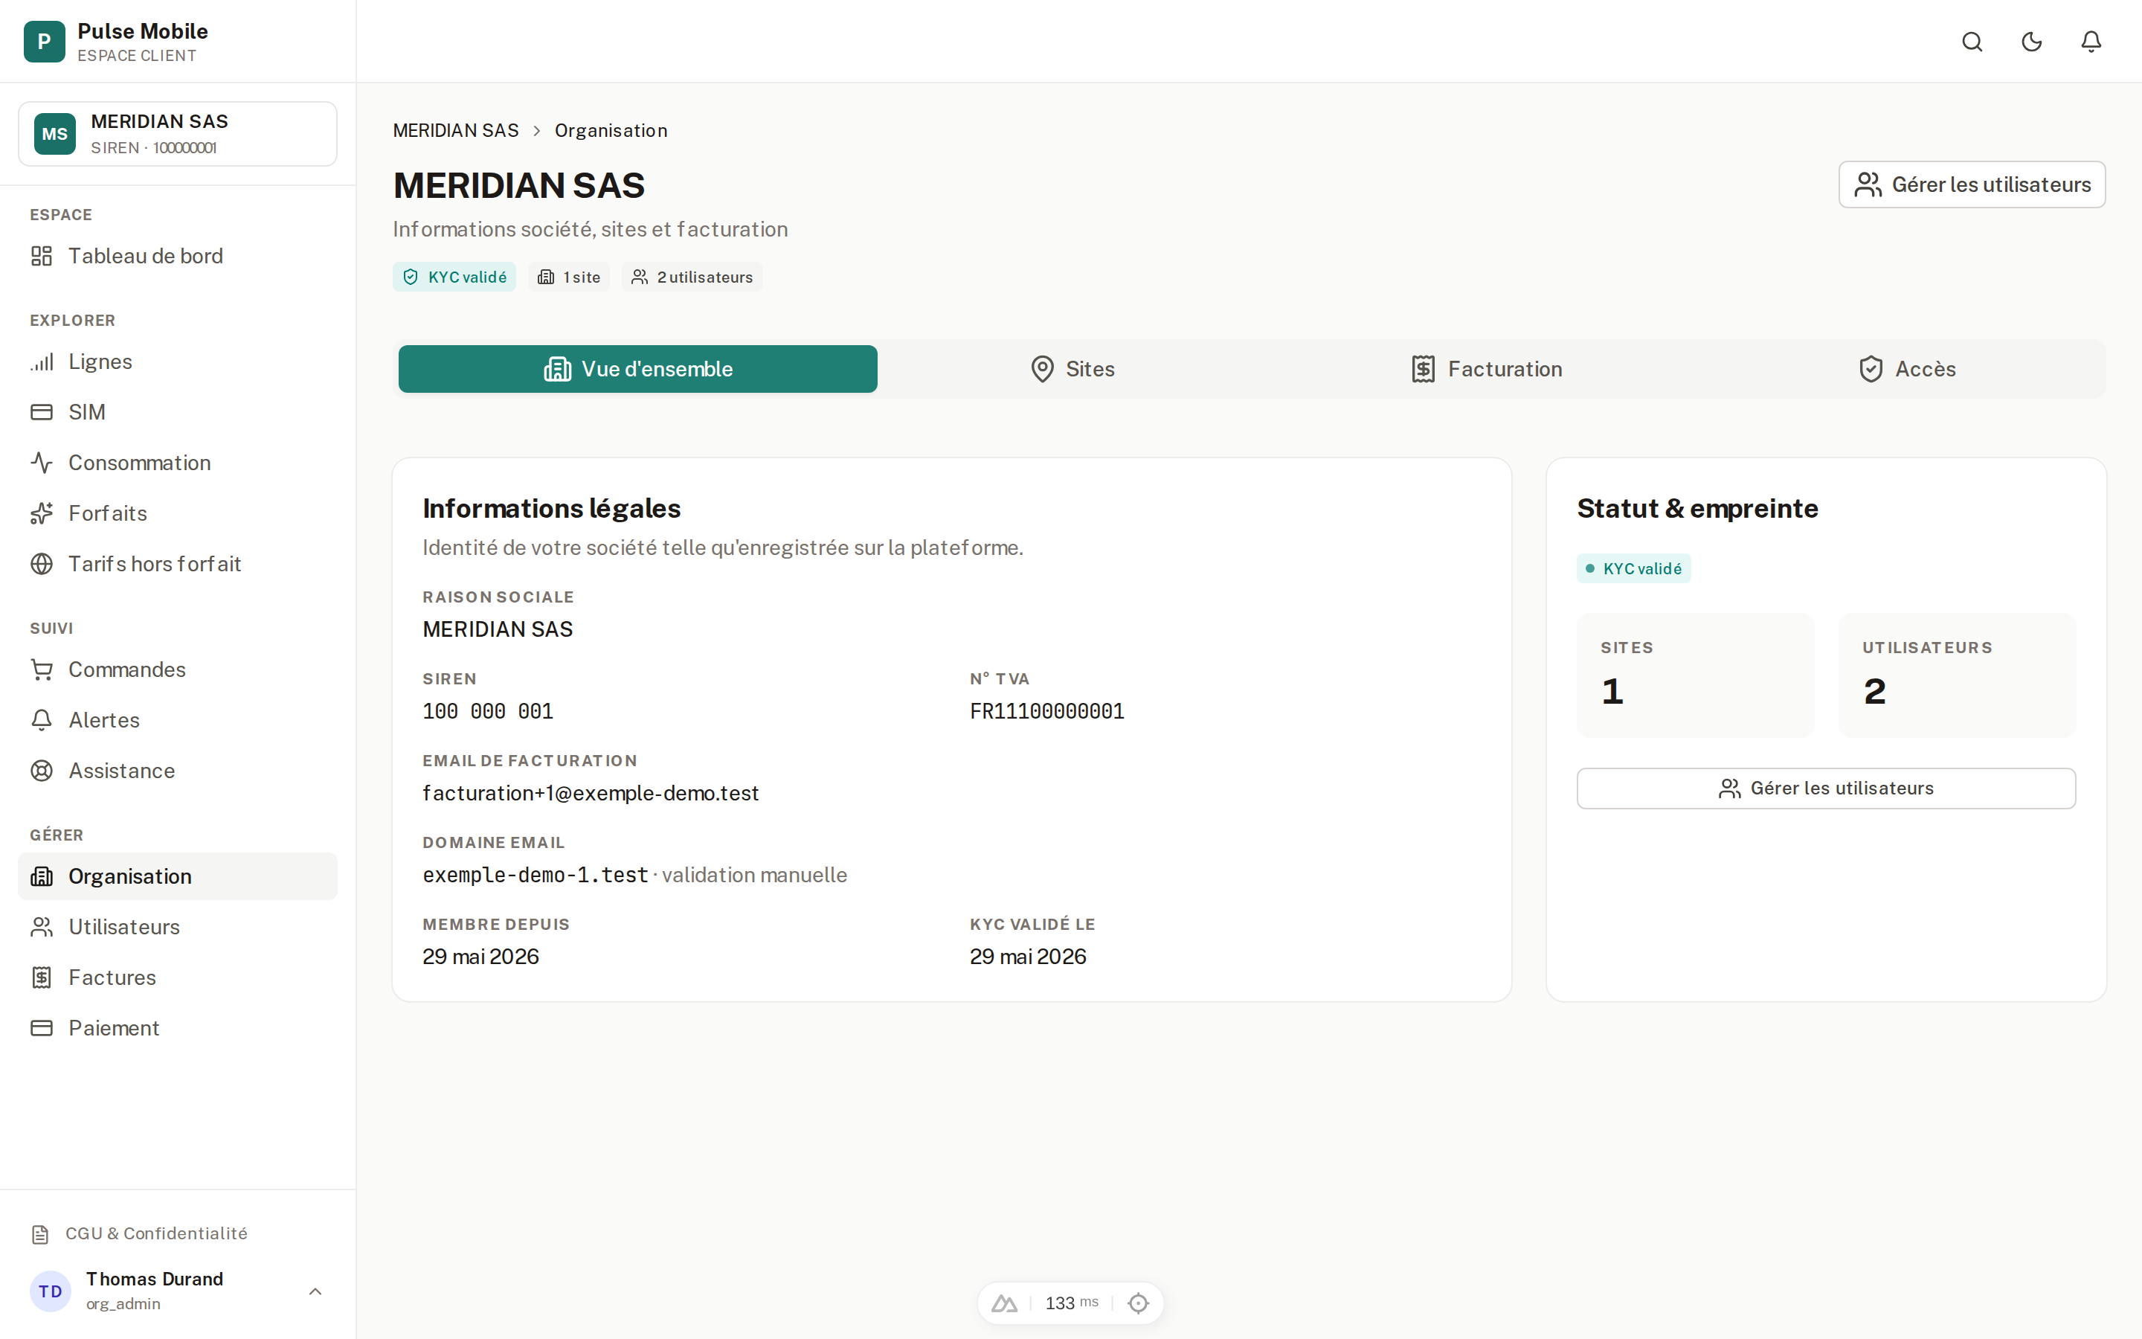2142x1339 pixels.
Task: Open Factures in sidebar
Action: tap(178, 977)
